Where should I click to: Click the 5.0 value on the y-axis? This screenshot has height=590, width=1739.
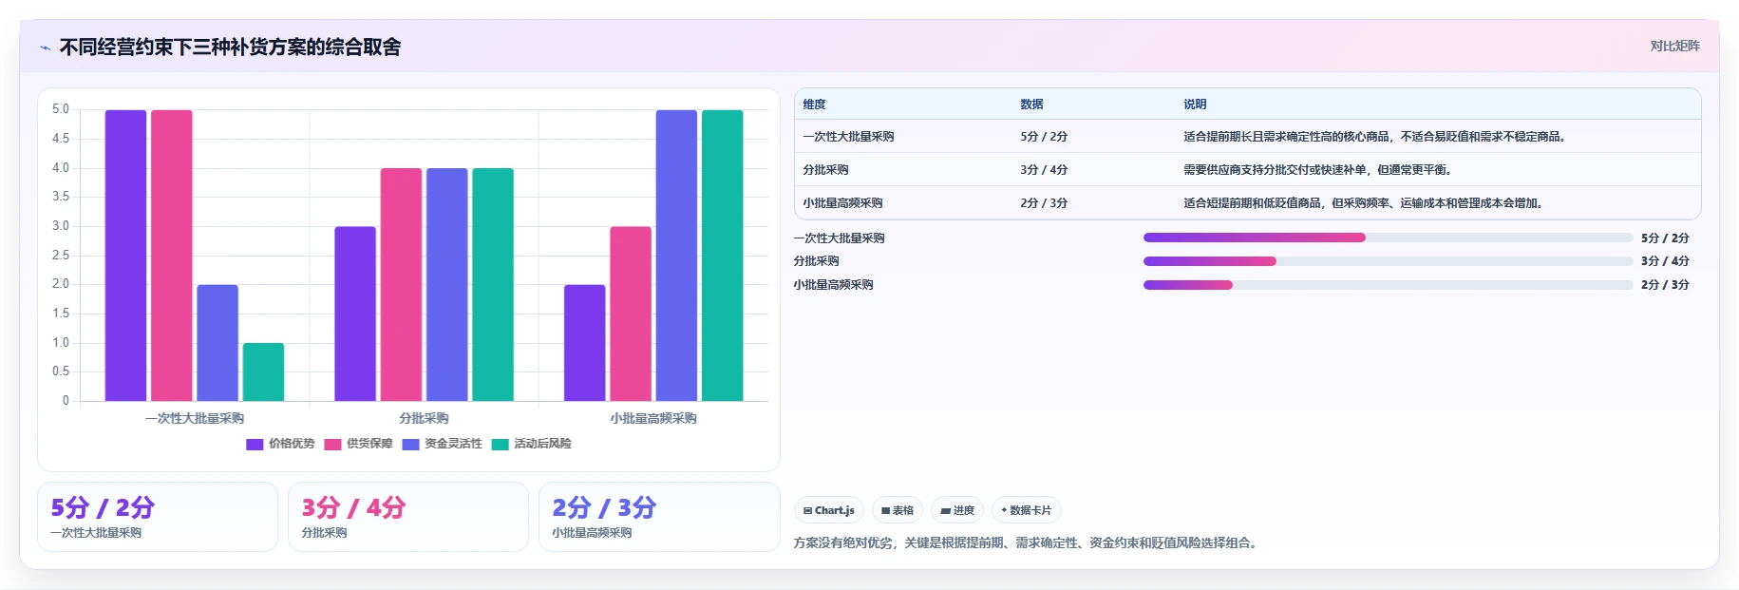click(x=61, y=109)
